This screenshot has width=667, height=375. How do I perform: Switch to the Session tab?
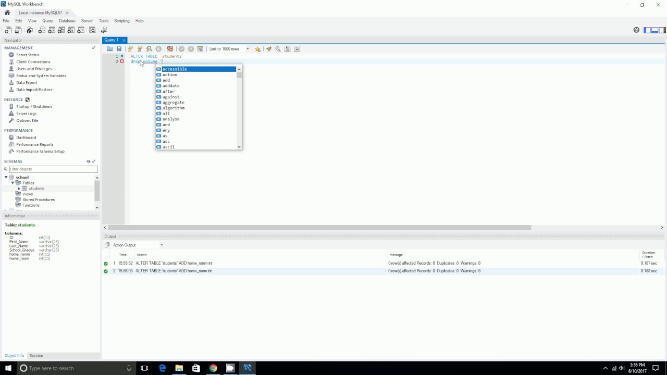(36, 356)
